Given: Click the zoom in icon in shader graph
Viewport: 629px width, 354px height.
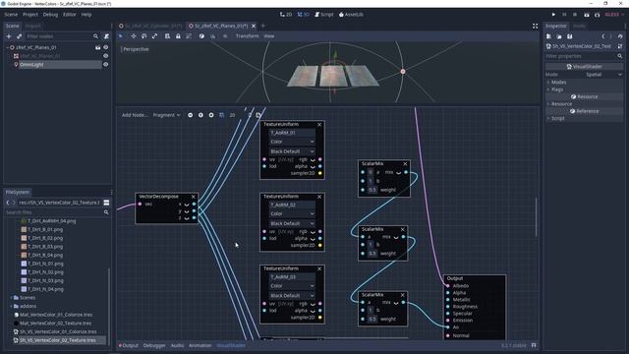Looking at the screenshot, I should (211, 115).
